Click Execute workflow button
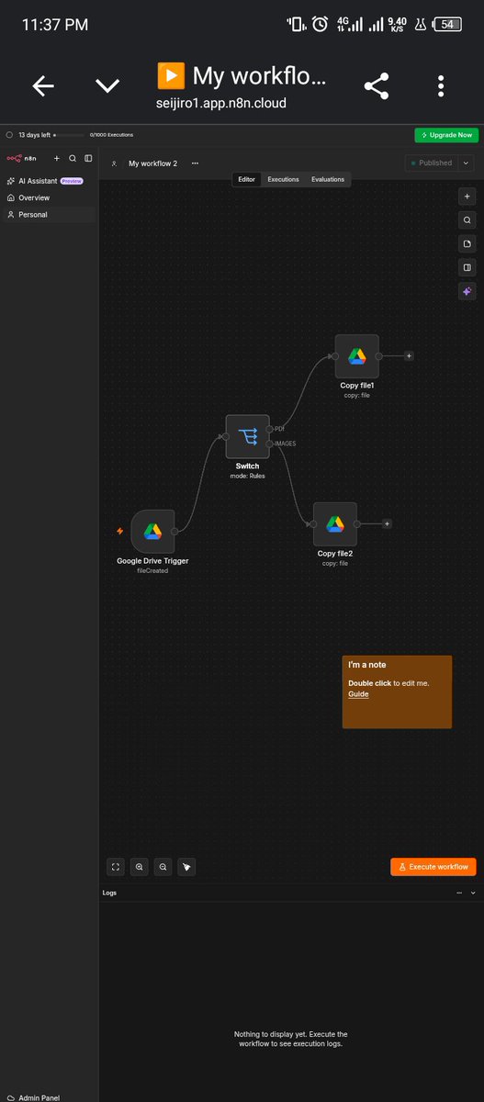The image size is (484, 1102). pyautogui.click(x=433, y=866)
